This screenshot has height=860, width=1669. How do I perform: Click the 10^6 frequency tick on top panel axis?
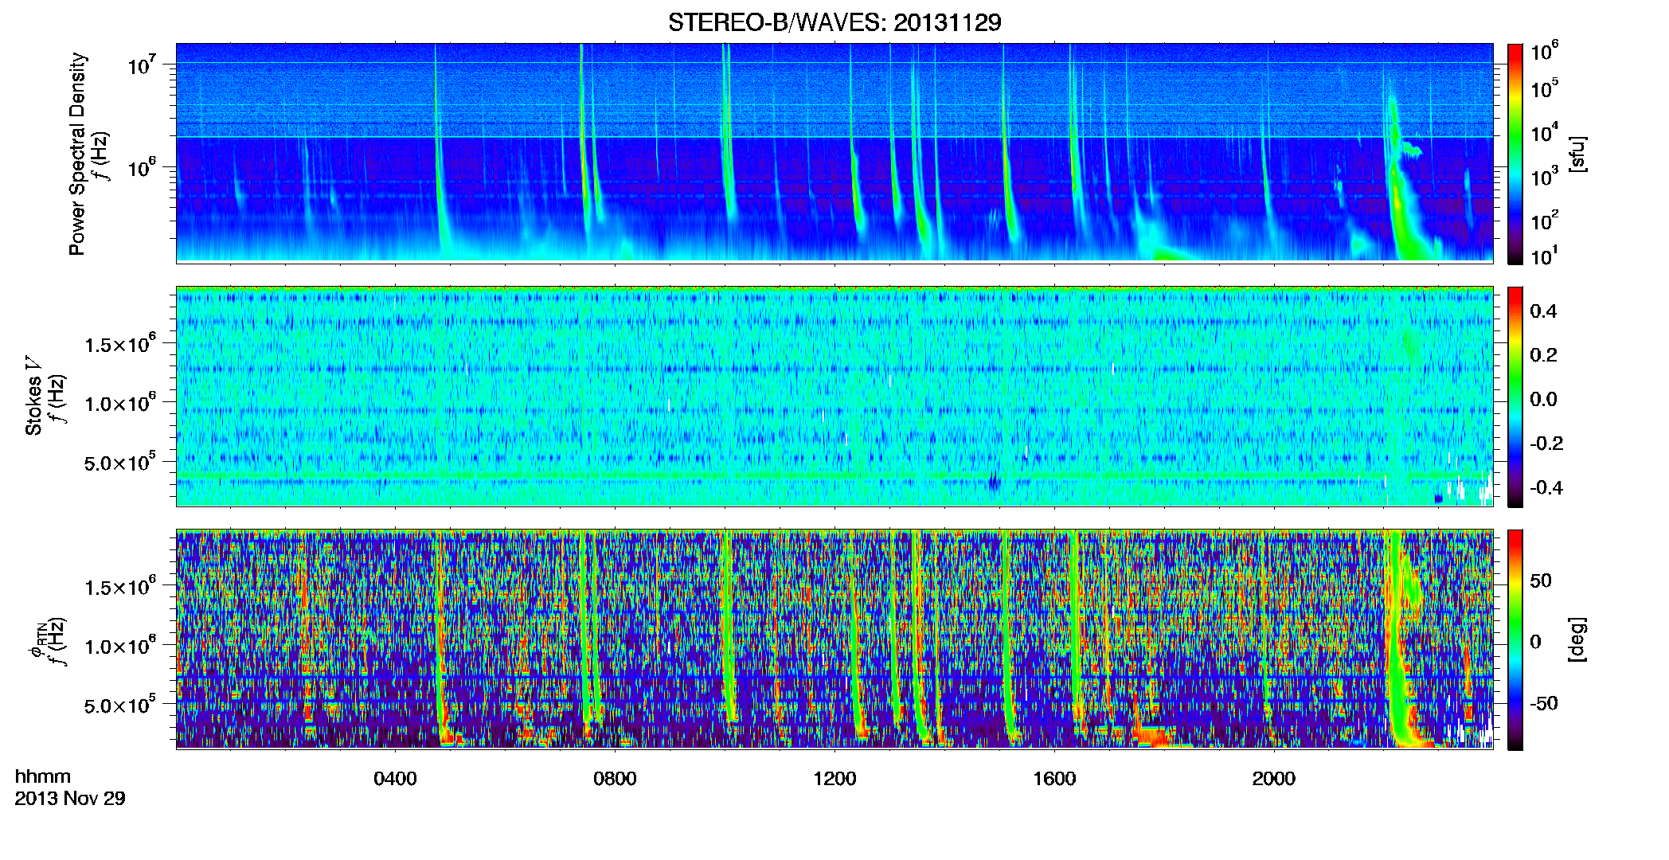(142, 168)
